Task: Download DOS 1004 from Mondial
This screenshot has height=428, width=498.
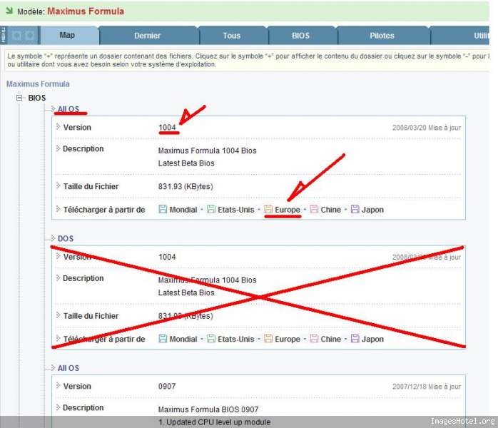Action: [183, 339]
